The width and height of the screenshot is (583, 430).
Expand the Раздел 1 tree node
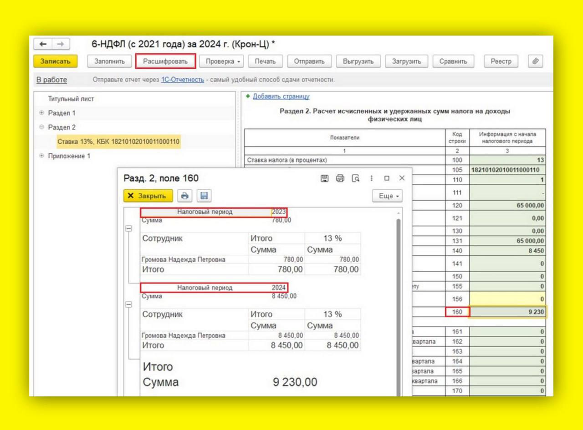41,113
